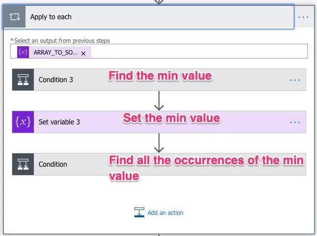Click the Condition 3 step icon
Viewport: 317px width, 236px height.
23,80
